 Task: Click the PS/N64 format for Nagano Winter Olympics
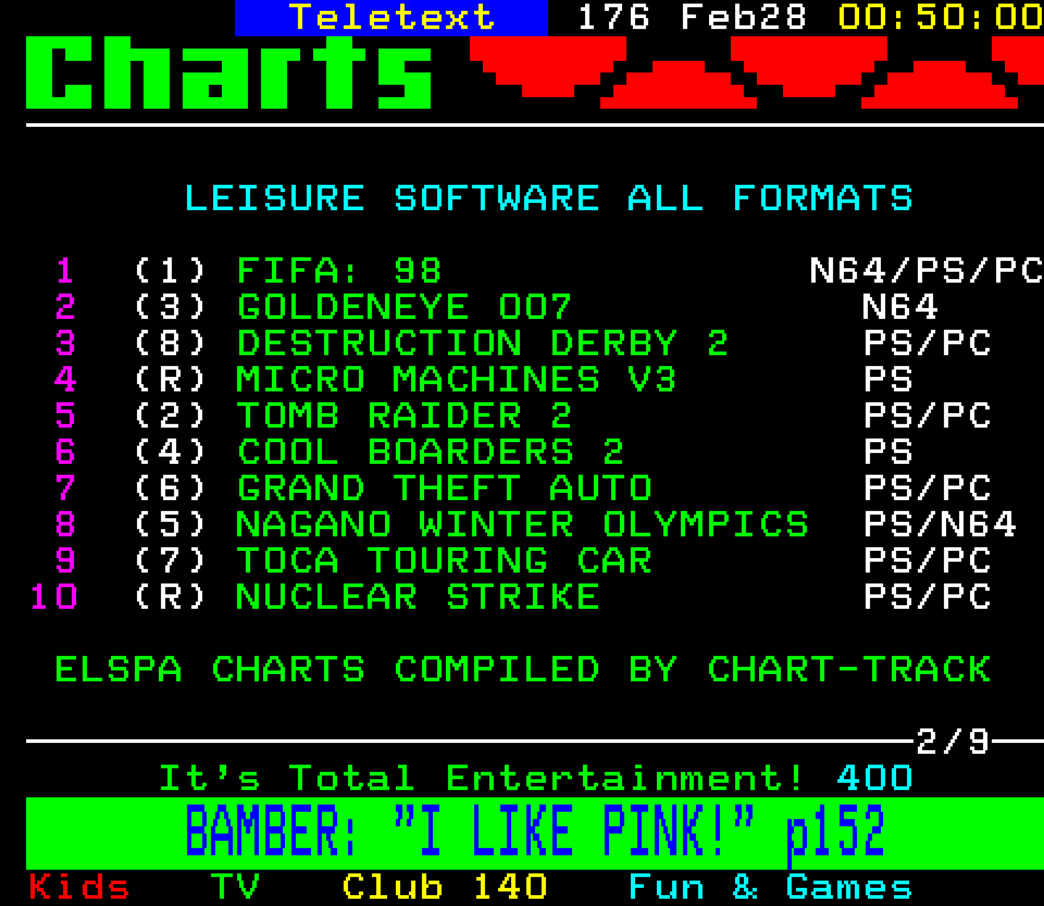(940, 525)
